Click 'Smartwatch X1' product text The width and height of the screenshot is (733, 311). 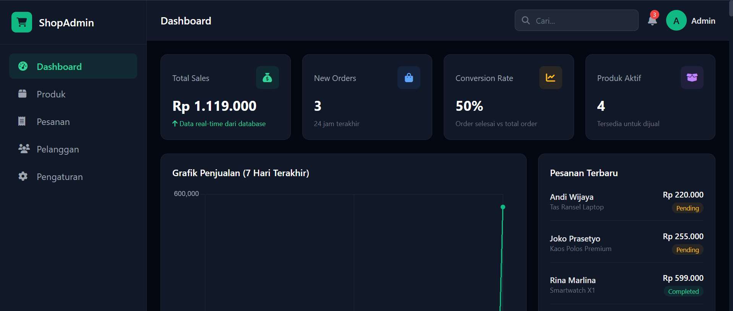(572, 290)
